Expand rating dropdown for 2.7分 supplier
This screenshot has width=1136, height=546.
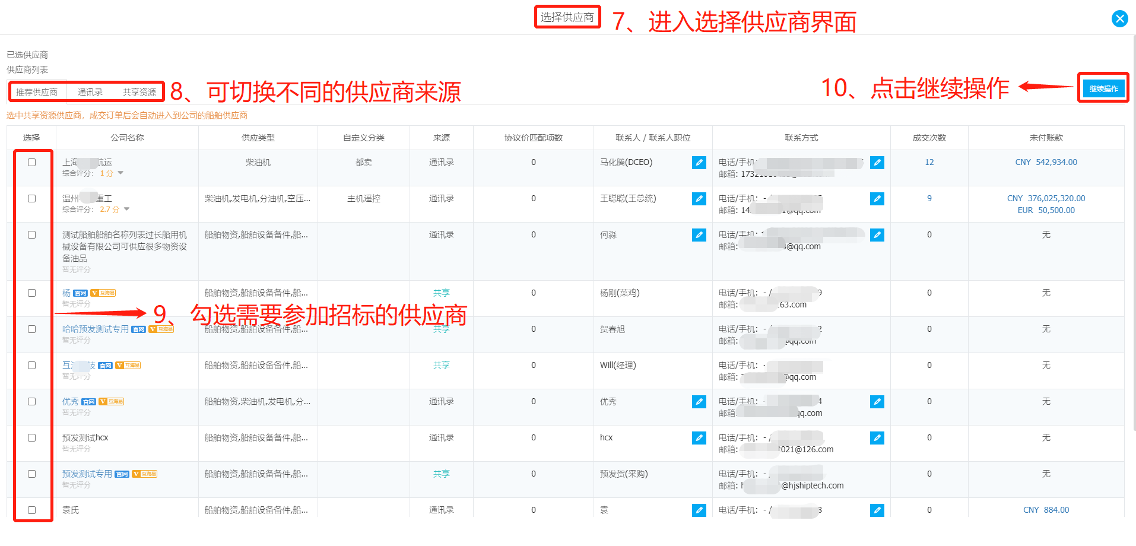[126, 209]
